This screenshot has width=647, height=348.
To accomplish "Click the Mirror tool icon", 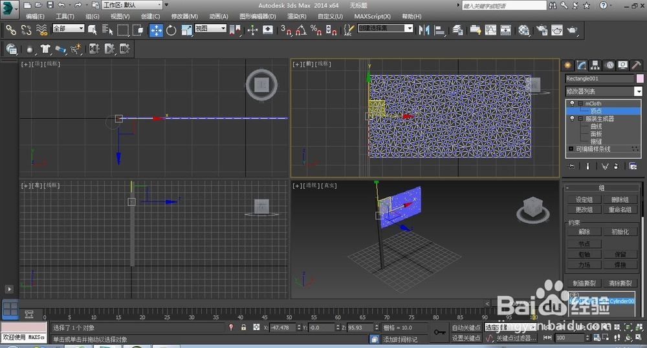I will (x=424, y=30).
